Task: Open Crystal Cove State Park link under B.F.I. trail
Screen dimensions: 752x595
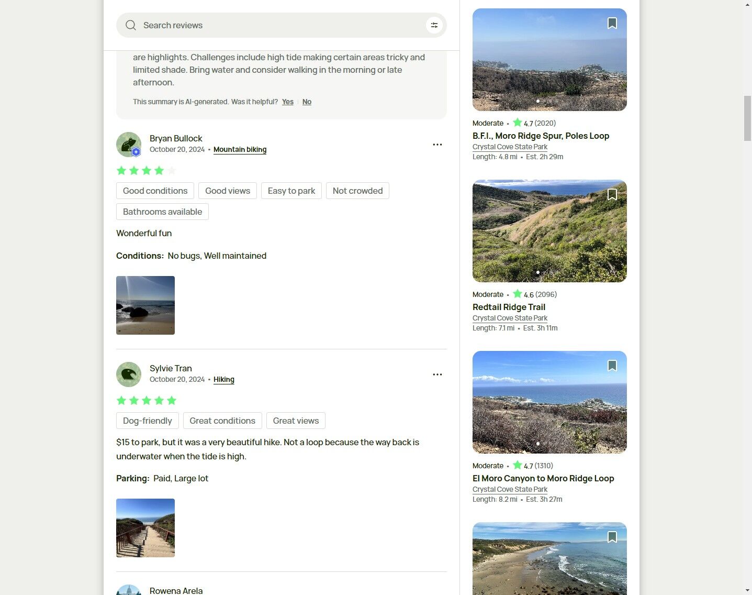Action: pos(510,147)
